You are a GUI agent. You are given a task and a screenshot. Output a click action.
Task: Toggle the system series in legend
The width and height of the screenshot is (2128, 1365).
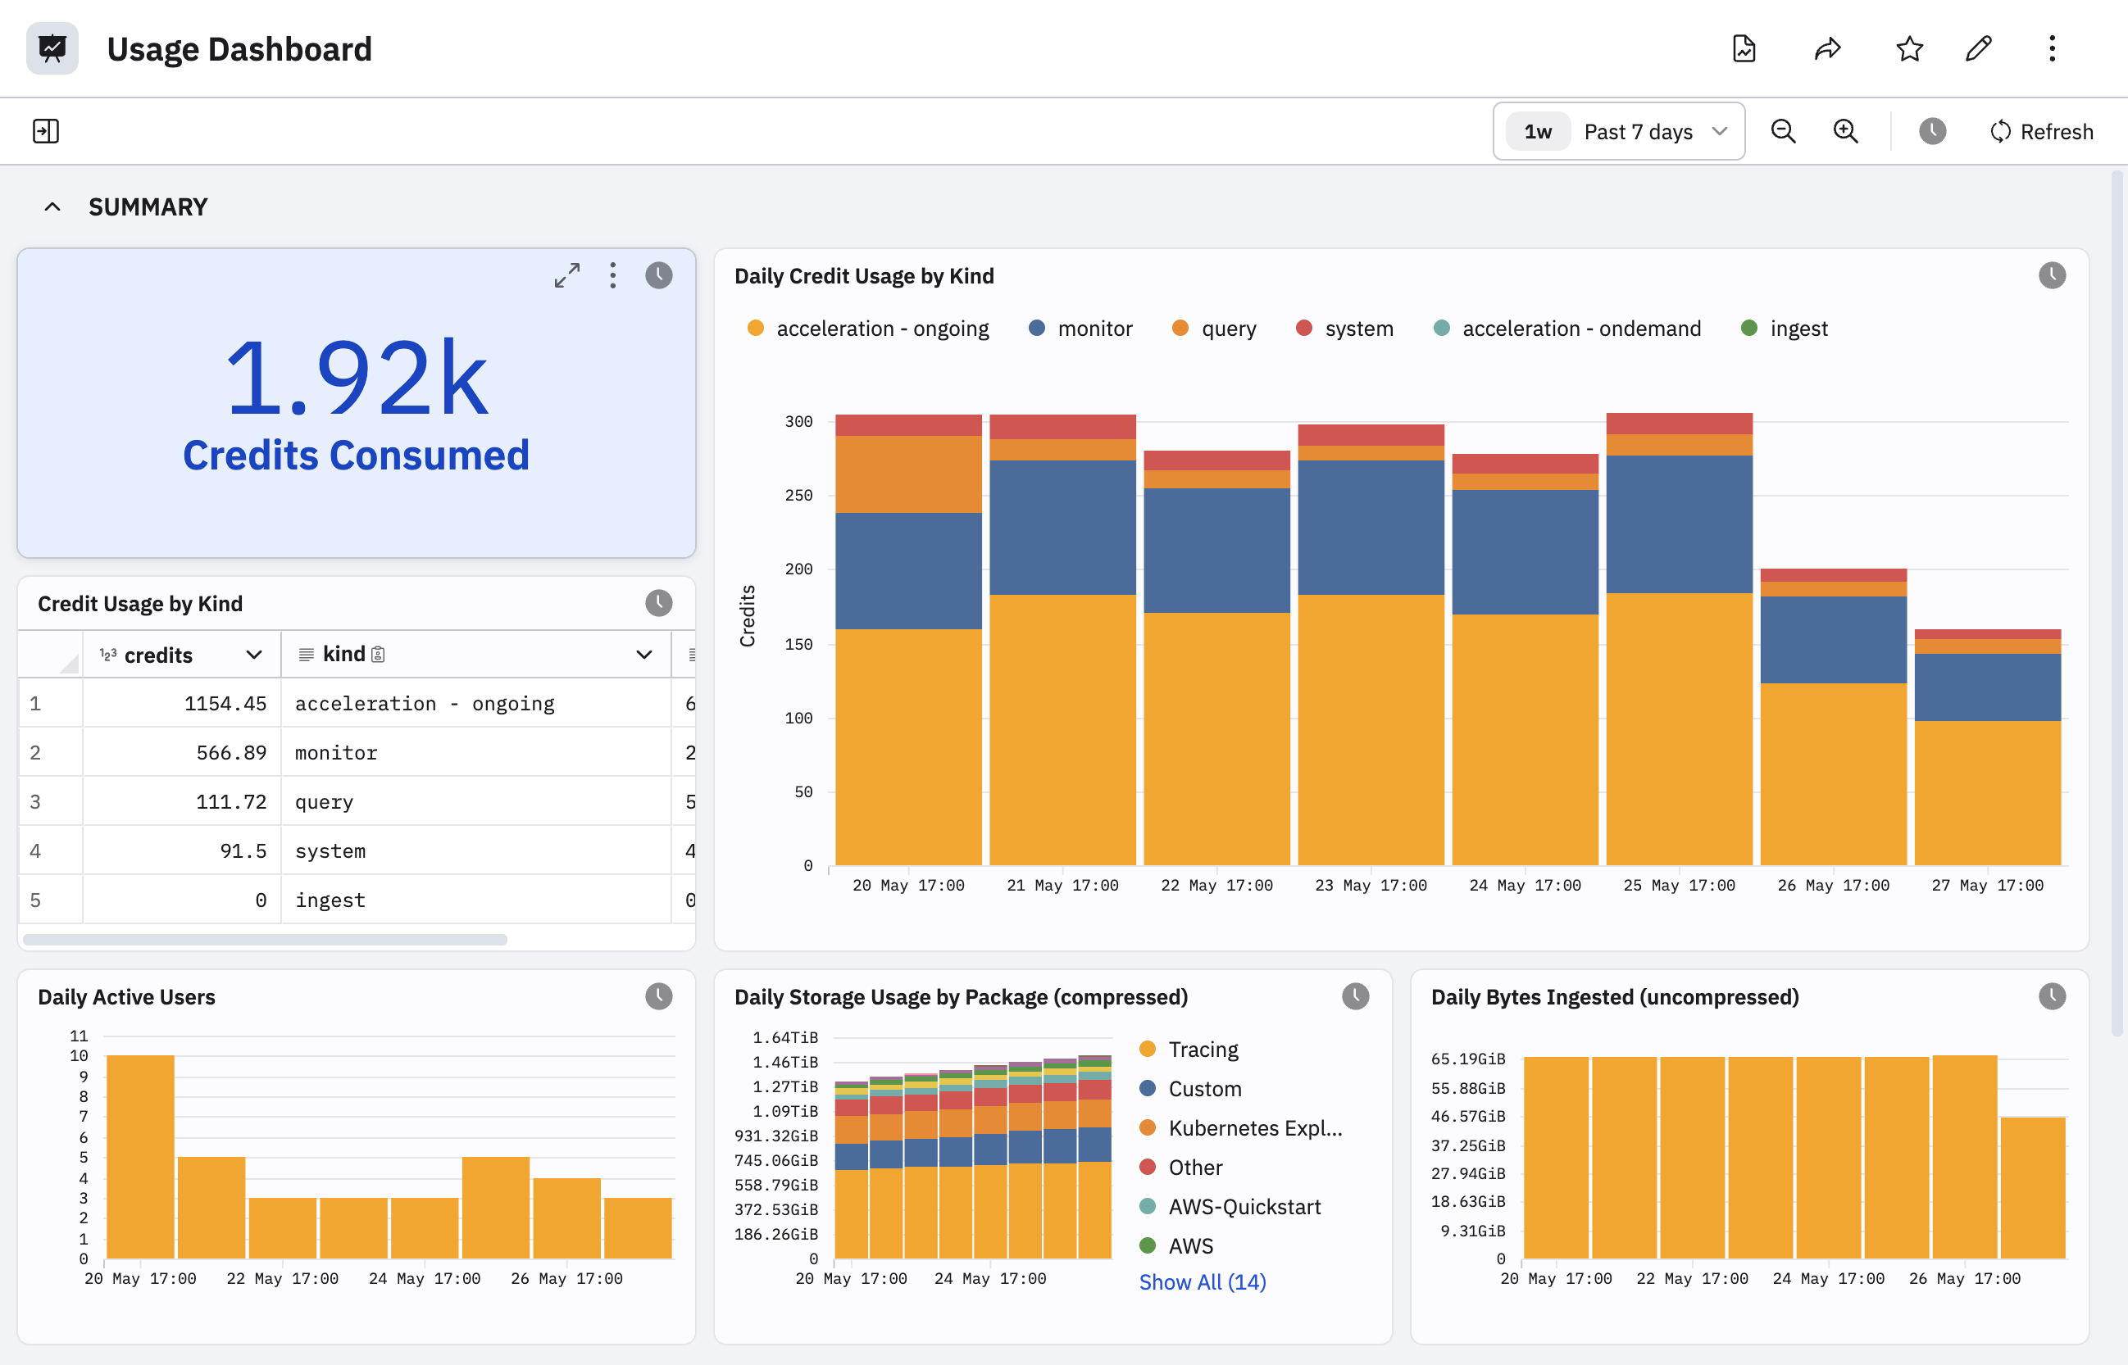tap(1345, 329)
